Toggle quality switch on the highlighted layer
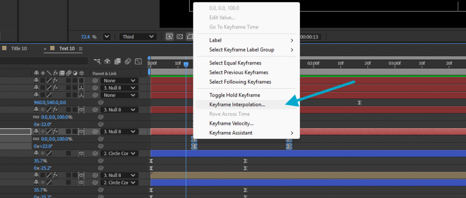 point(49,132)
